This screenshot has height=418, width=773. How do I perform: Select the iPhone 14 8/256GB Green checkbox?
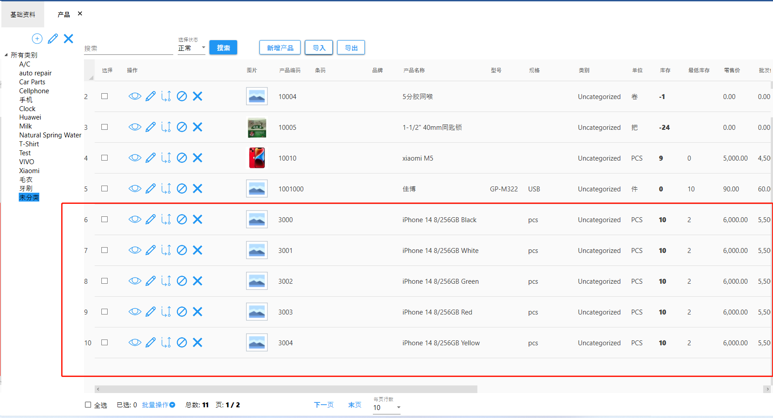[x=104, y=281]
